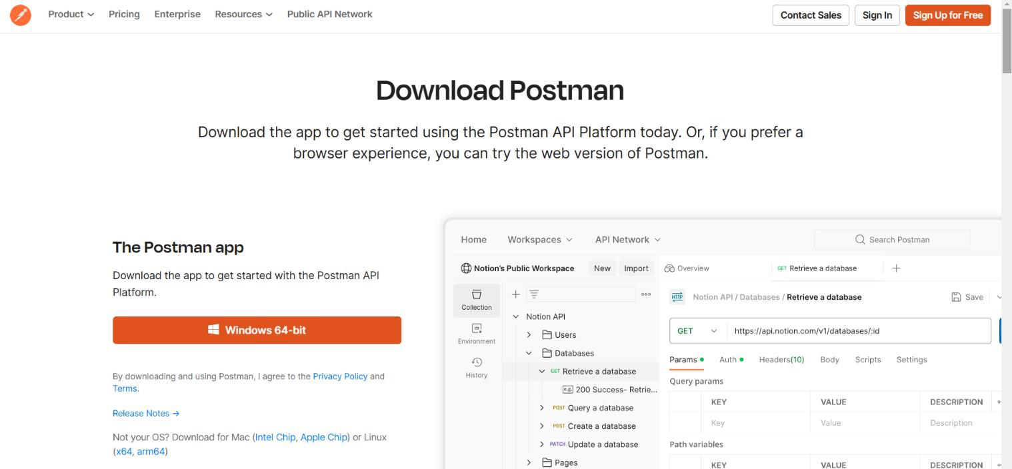Expand the Create a database request
1012x469 pixels.
pyautogui.click(x=541, y=426)
